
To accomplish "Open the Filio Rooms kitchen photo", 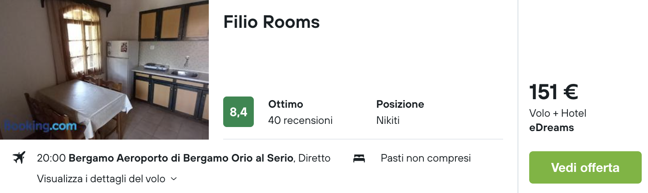I will (104, 70).
